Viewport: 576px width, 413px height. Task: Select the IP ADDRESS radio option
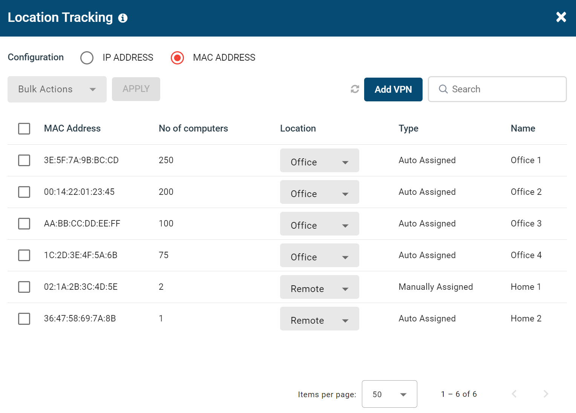click(x=87, y=58)
